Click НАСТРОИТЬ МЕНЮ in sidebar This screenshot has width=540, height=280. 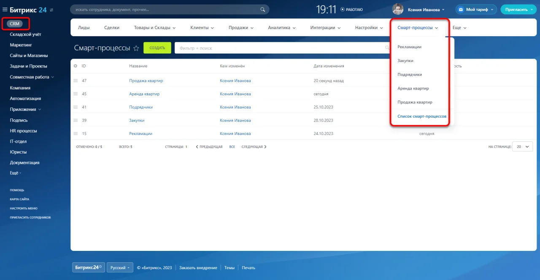[24, 208]
